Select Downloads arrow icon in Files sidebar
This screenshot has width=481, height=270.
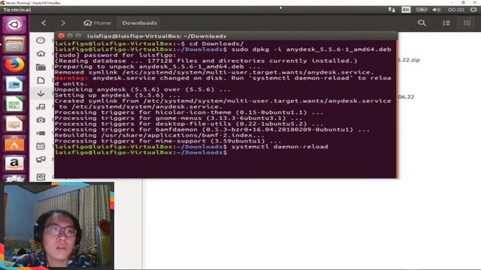41,93
